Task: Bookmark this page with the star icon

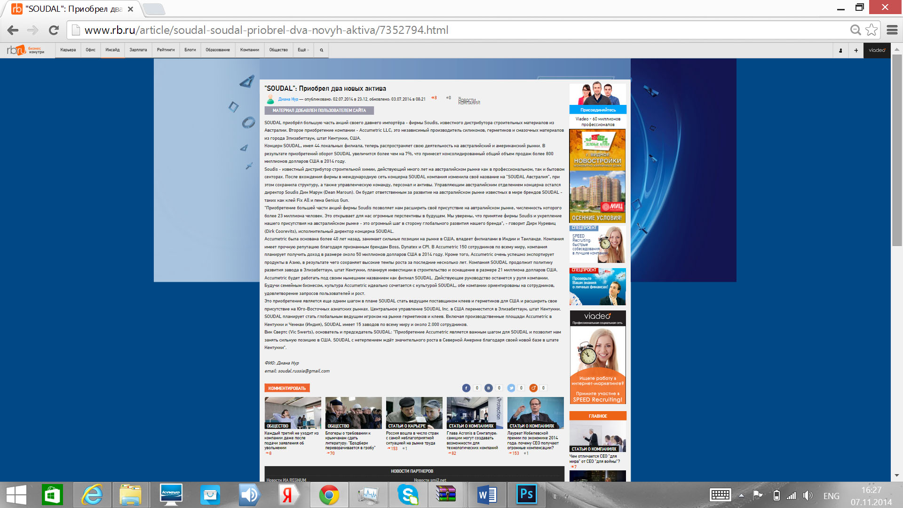Action: pos(871,30)
